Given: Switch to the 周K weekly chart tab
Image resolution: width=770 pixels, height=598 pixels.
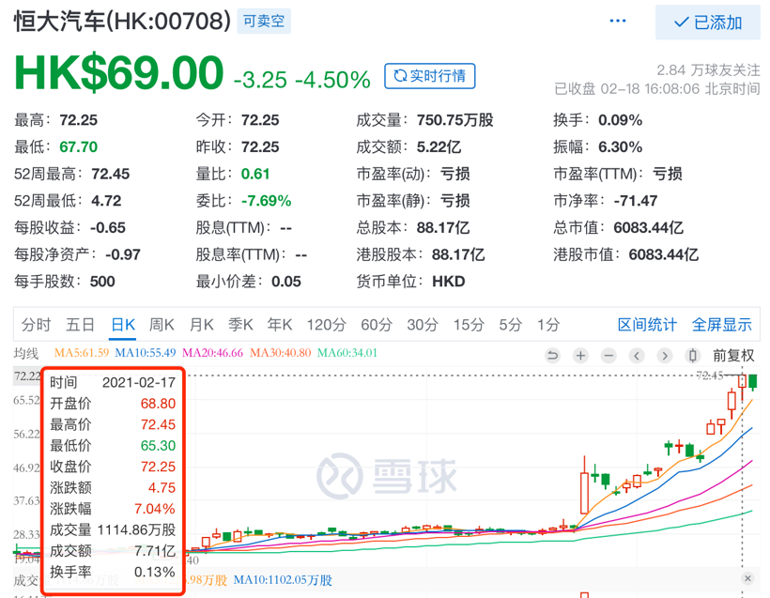Looking at the screenshot, I should [162, 325].
